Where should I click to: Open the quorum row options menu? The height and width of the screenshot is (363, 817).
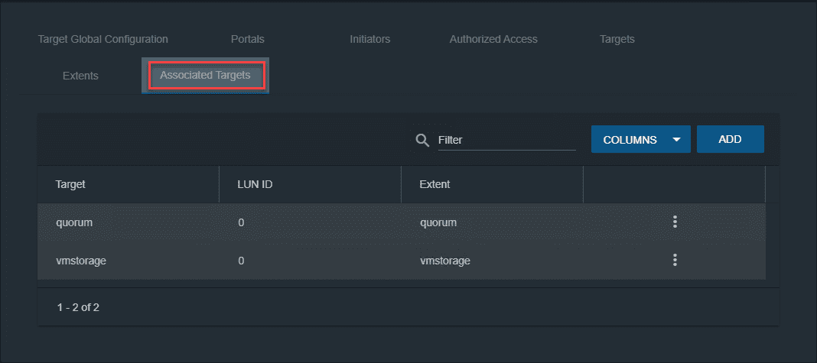[x=675, y=222]
